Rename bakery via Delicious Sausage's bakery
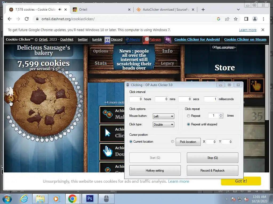This screenshot has width=273, height=204. pos(43,50)
